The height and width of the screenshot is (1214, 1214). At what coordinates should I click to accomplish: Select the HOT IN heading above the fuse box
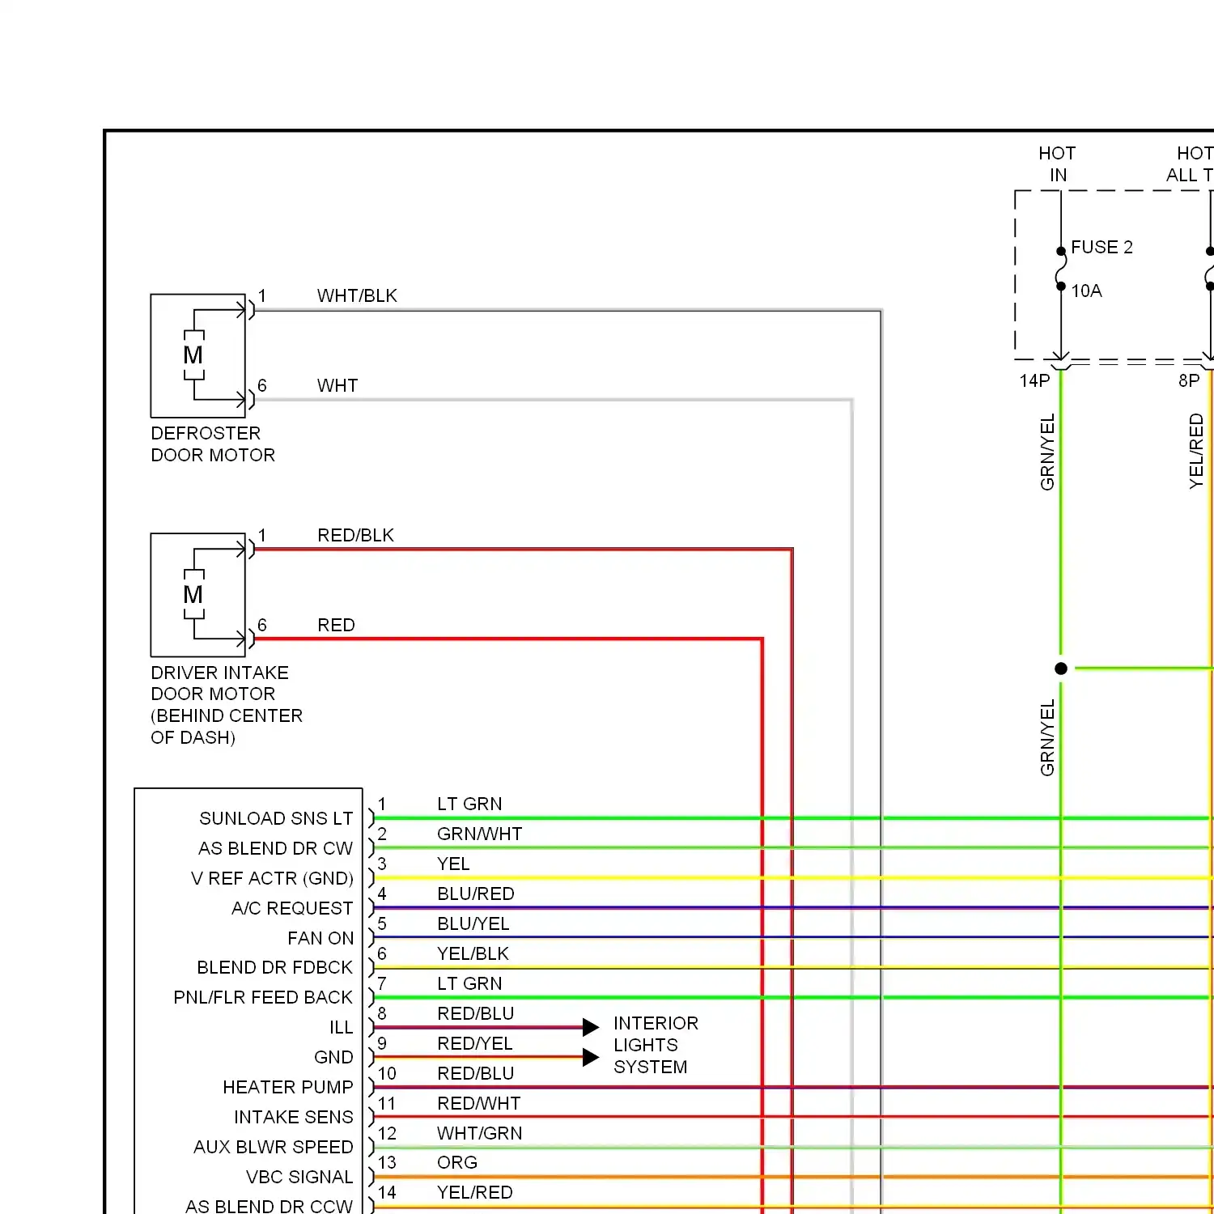click(x=1057, y=164)
